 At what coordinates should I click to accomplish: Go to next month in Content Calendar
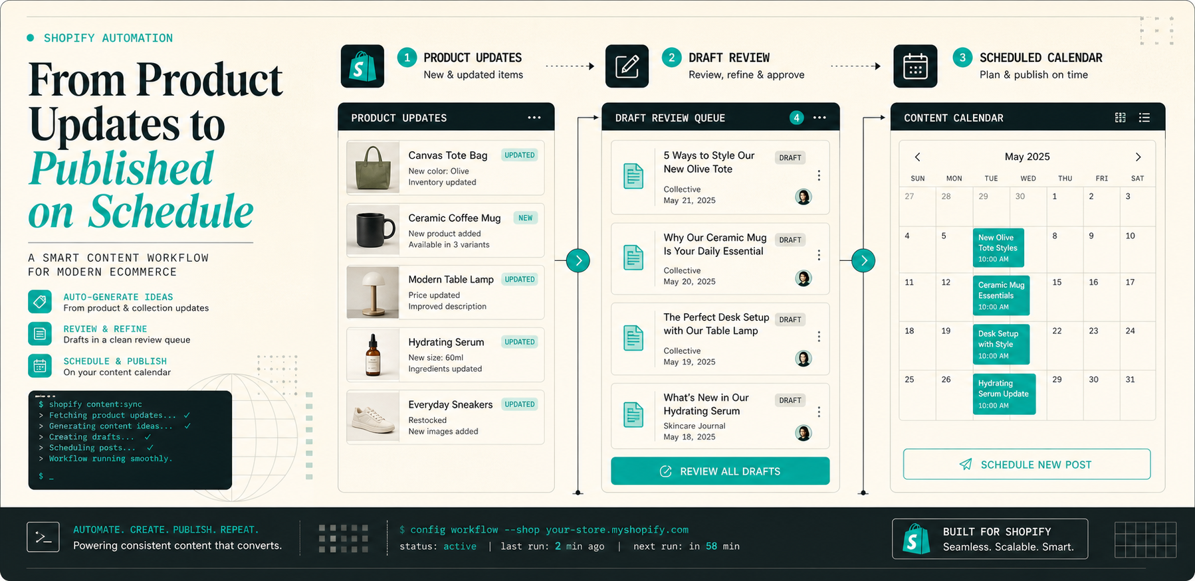pos(1138,157)
